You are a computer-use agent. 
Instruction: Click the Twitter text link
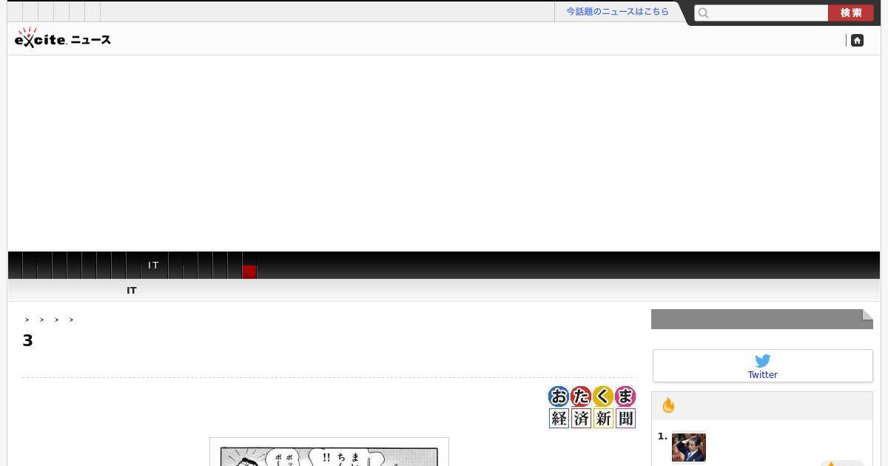[x=763, y=375]
